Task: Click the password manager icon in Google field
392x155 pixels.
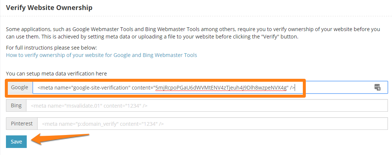Action: pos(377,88)
